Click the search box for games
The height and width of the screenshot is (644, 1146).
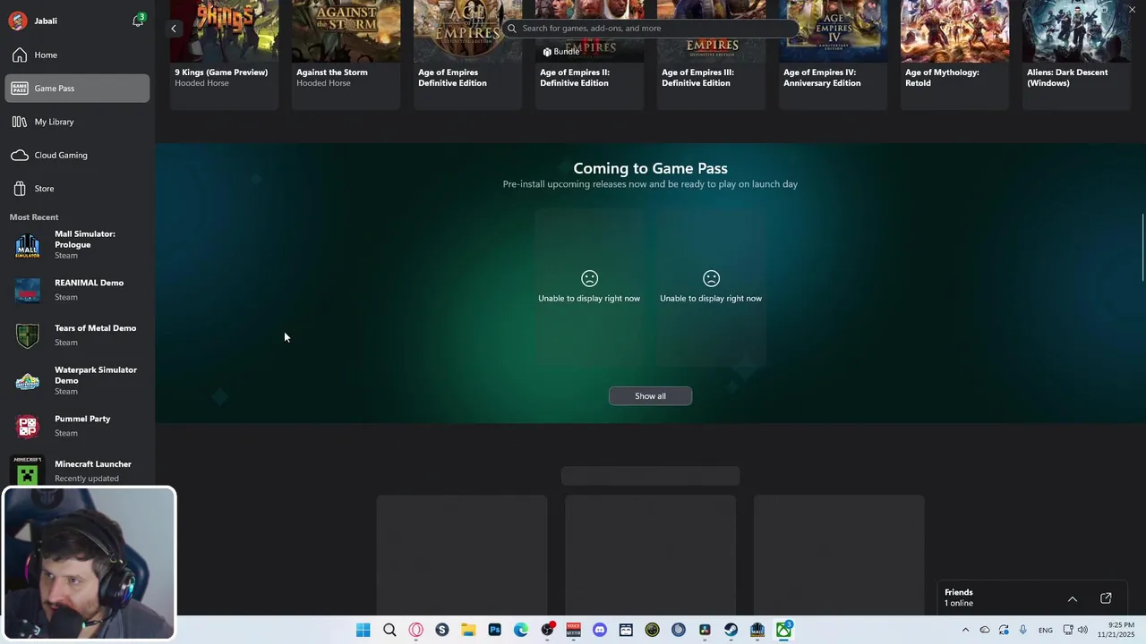(650, 29)
